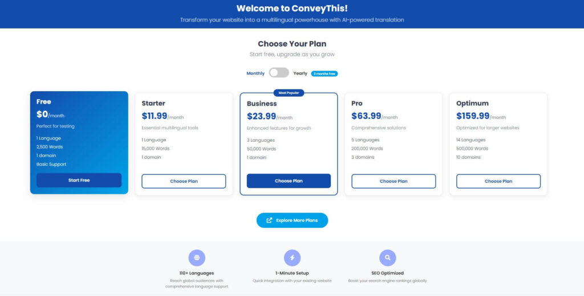The height and width of the screenshot is (296, 584).
Task: Click the magnifier SEO Optimized icon
Action: point(387,258)
